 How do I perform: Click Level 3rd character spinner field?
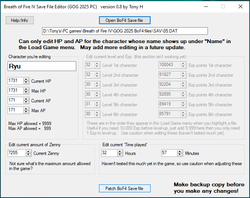(x=93, y=85)
